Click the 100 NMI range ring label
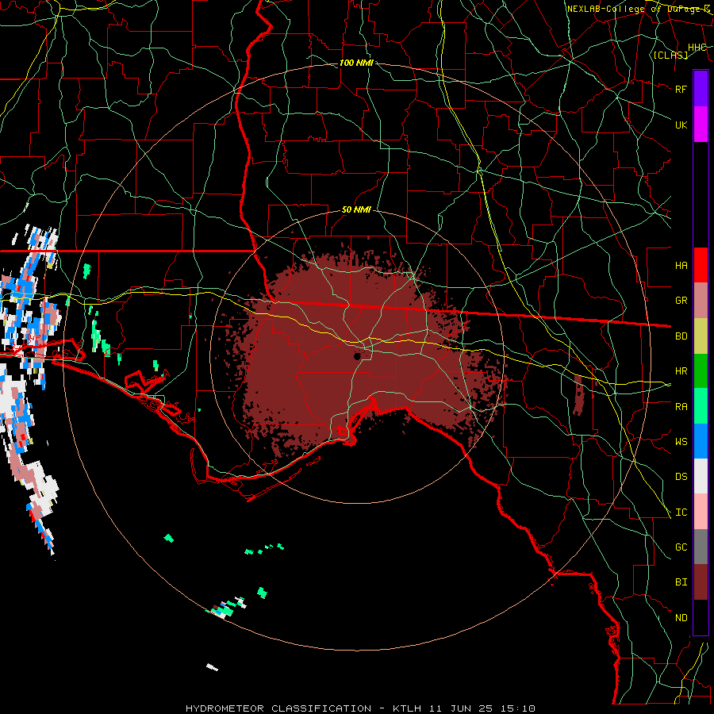 click(356, 63)
